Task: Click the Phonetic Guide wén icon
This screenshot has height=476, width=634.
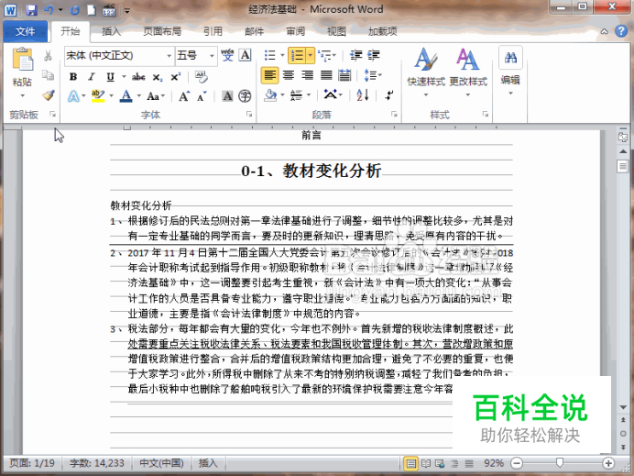Action: (x=227, y=55)
